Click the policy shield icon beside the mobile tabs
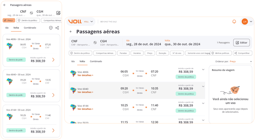This screenshot has width=255, height=140. 51,28
